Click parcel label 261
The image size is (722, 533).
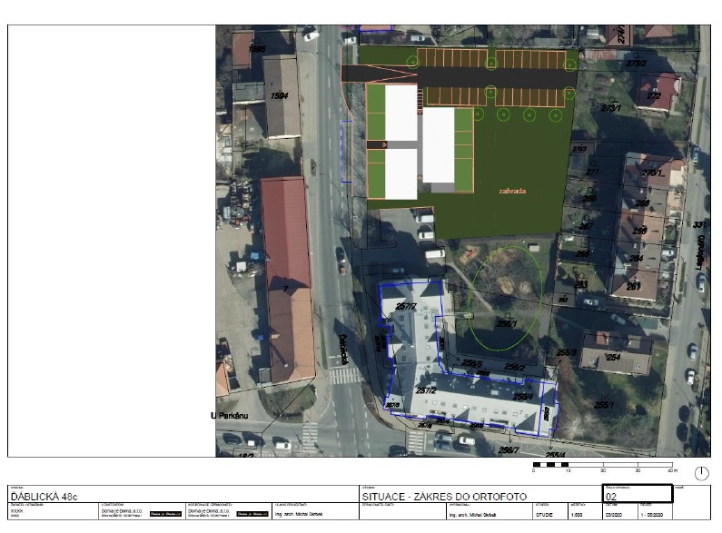pos(633,286)
